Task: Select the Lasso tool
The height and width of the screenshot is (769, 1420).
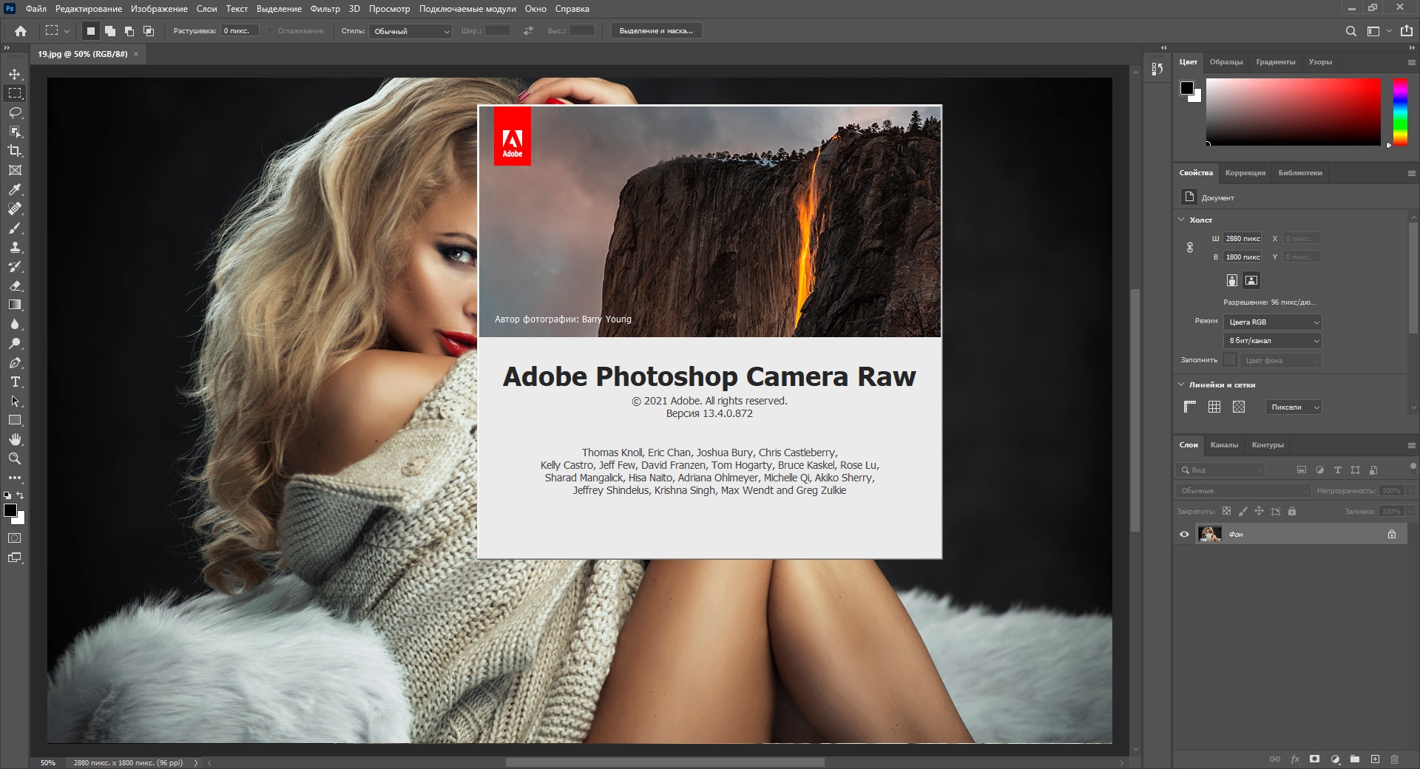Action: pos(15,112)
